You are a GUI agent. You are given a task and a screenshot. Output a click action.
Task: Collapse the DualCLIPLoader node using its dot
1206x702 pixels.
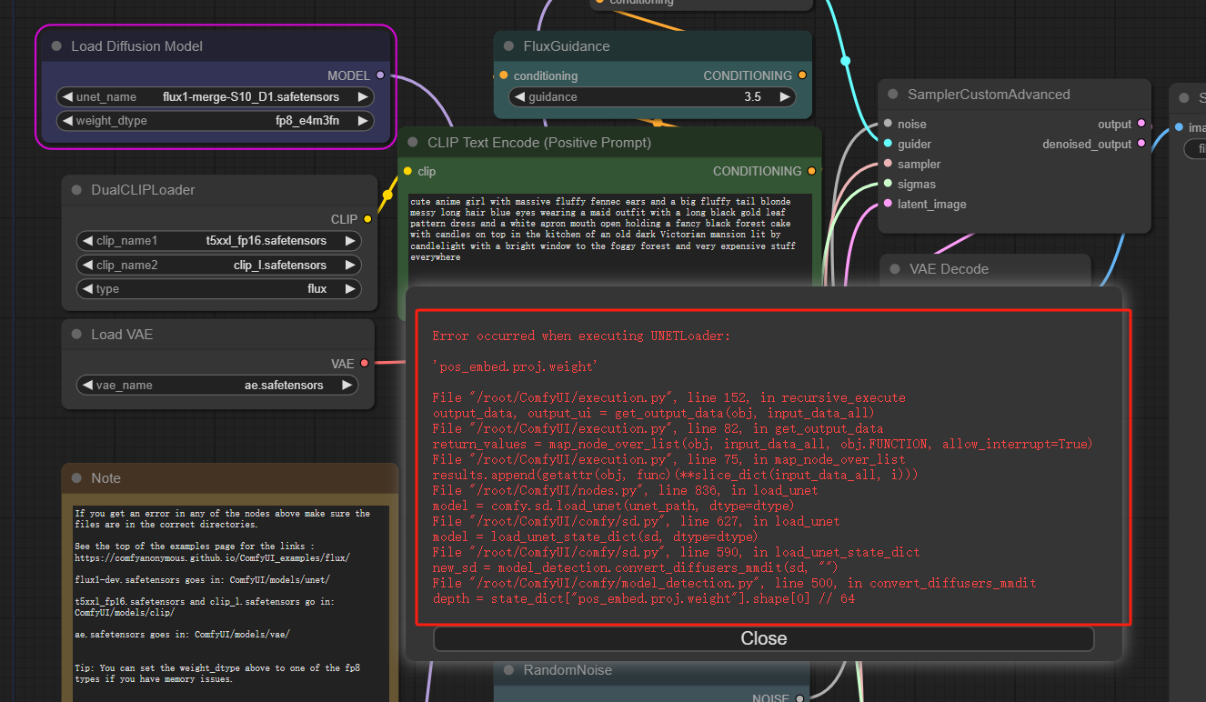(76, 190)
